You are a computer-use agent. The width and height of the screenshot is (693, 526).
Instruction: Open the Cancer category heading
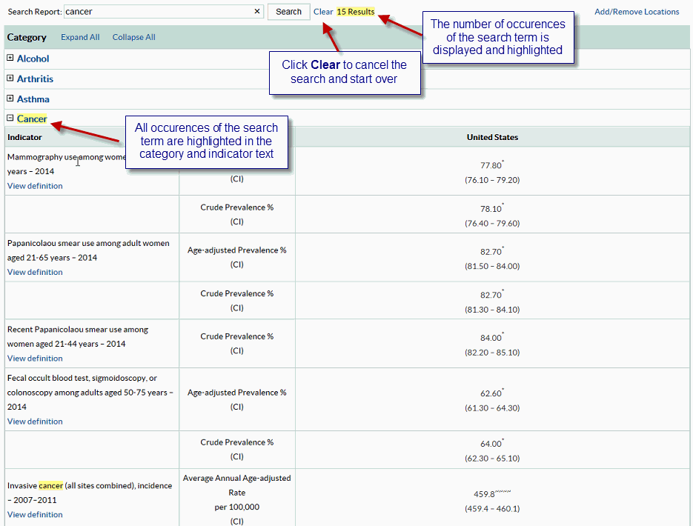tap(32, 119)
